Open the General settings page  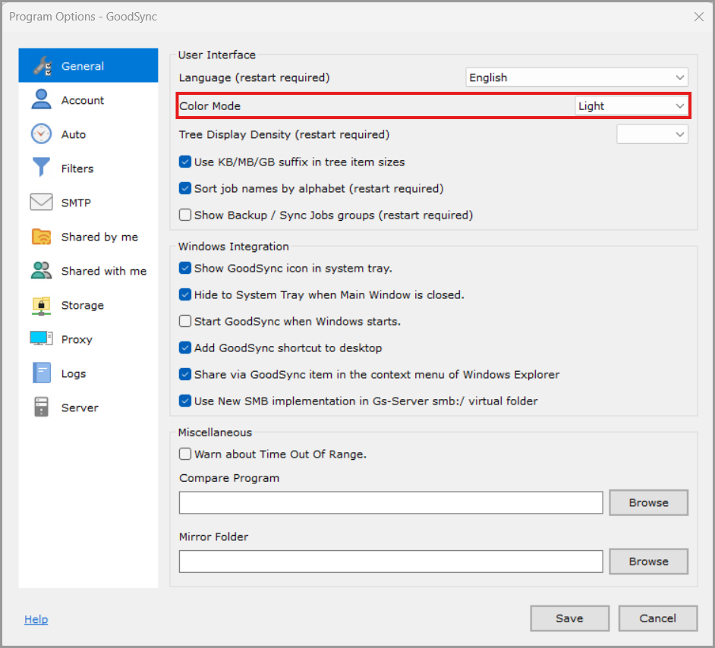88,65
